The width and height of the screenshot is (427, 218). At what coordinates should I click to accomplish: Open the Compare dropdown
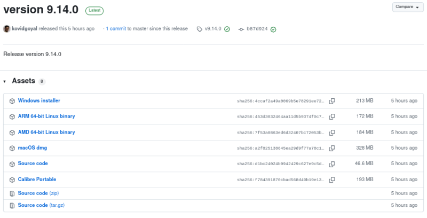(x=408, y=7)
